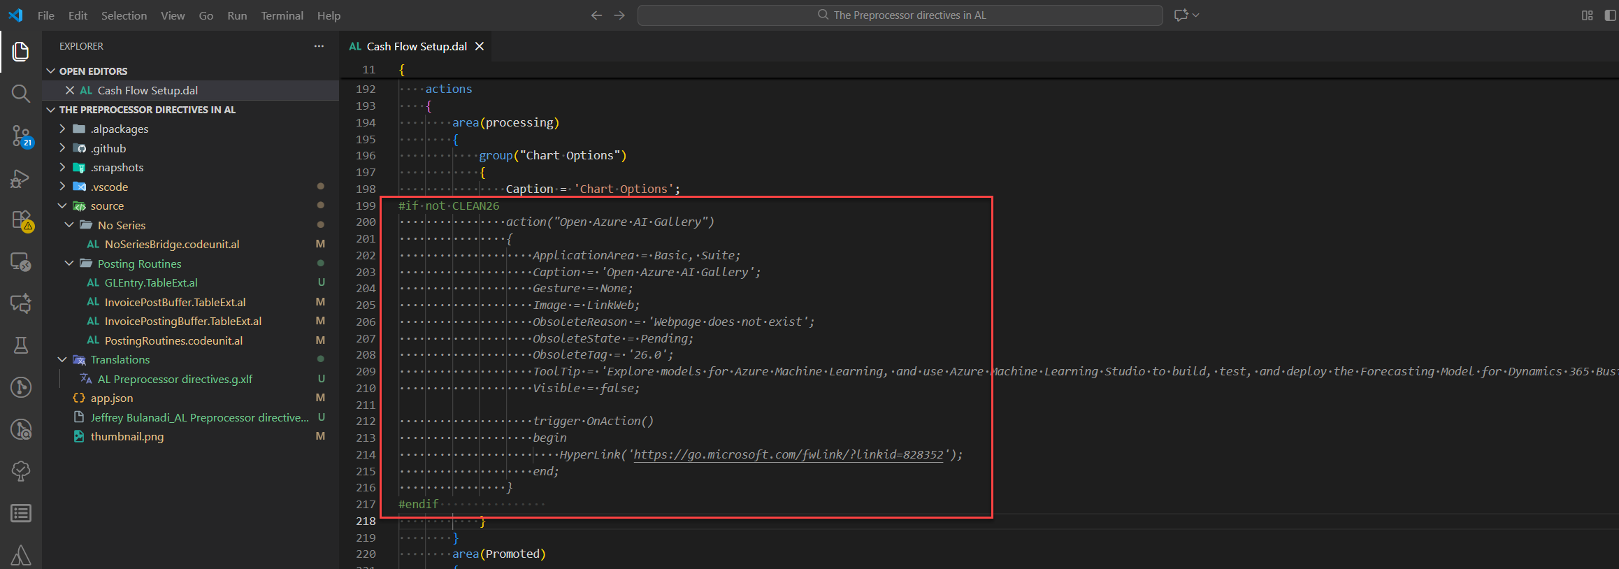Click 'area(Promoted)' on line 220
Viewport: 1619px width, 569px height.
(498, 554)
